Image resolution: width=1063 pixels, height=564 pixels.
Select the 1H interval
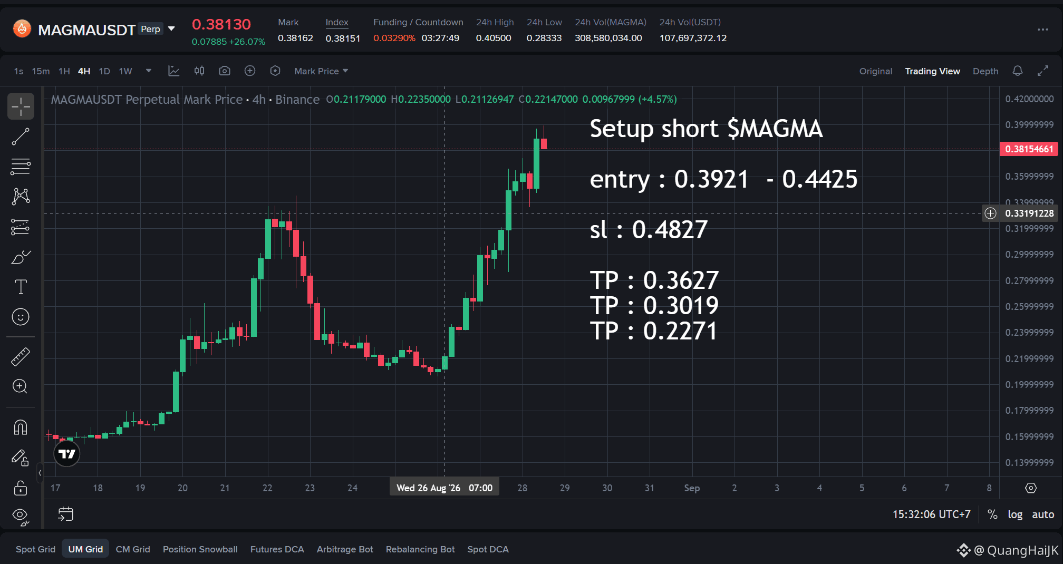coord(64,71)
